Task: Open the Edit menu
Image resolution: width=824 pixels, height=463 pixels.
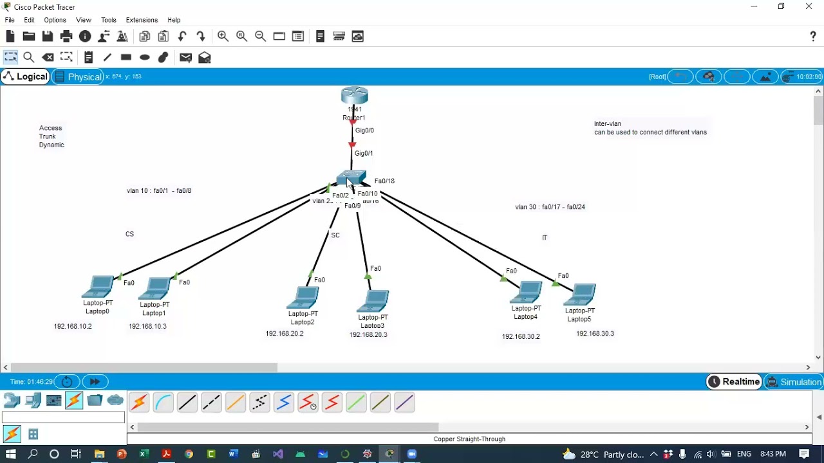Action: coord(30,20)
